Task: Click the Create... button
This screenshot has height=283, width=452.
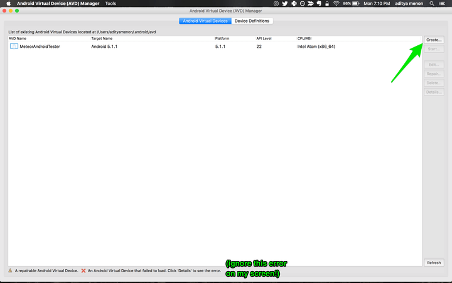Action: click(434, 40)
